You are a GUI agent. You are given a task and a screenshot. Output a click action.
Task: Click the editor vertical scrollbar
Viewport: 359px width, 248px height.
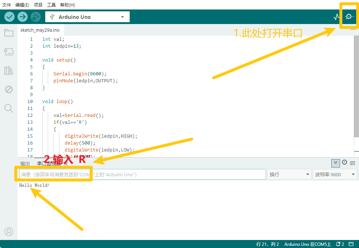356,87
